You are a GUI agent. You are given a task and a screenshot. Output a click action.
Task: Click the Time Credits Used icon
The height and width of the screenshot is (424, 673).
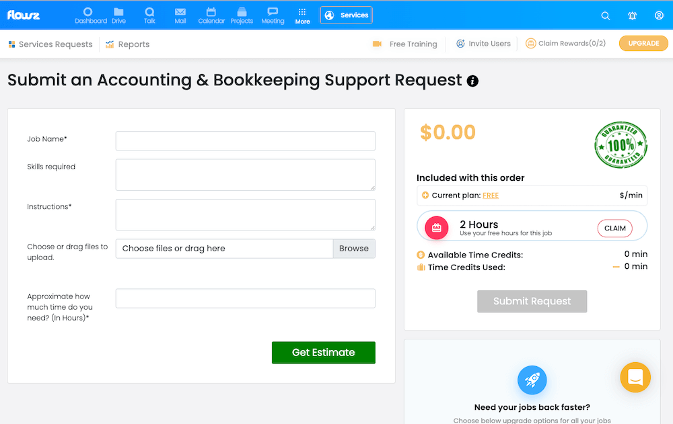(421, 267)
